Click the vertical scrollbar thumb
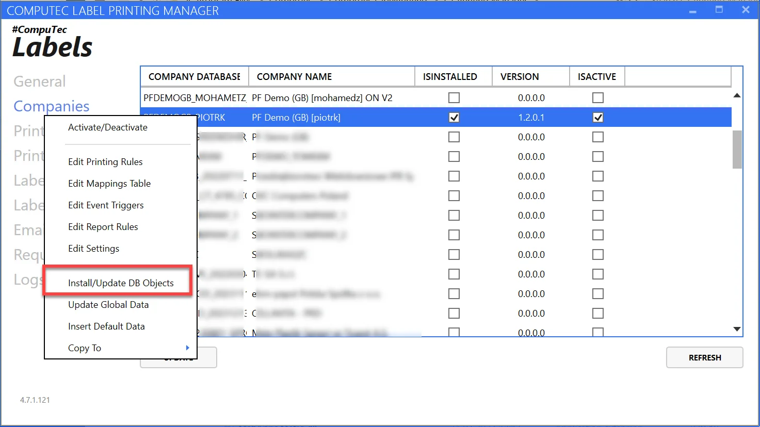 pos(737,150)
